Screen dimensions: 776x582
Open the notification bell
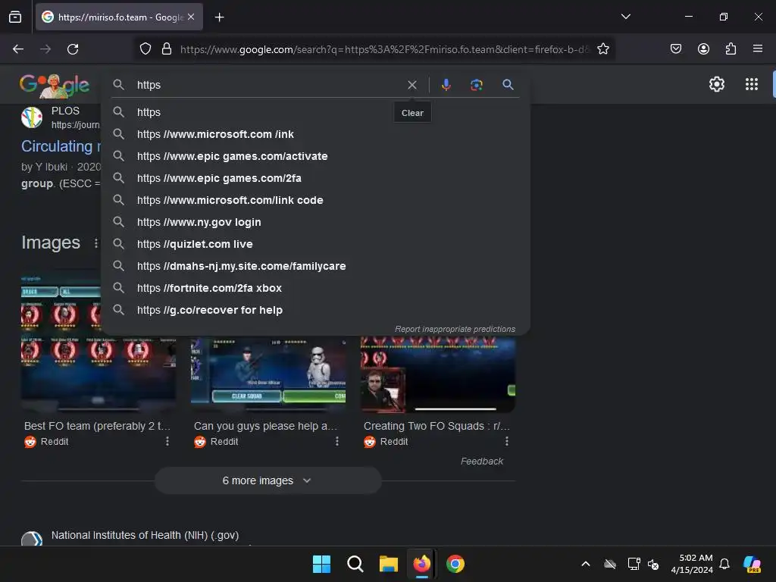coord(724,564)
